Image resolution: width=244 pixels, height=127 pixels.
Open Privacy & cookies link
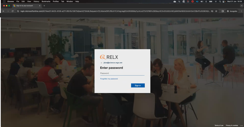pyautogui.click(x=232, y=125)
